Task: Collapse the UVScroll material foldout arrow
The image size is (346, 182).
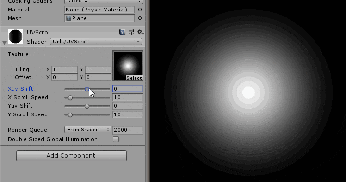Action: click(4, 43)
